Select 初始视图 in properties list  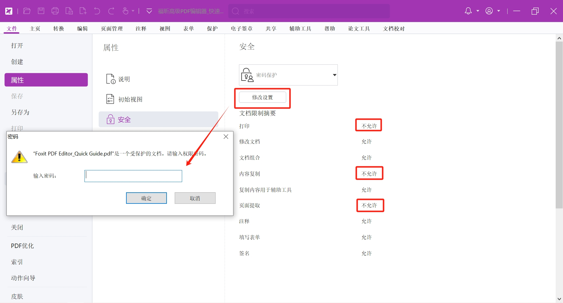[x=130, y=99]
